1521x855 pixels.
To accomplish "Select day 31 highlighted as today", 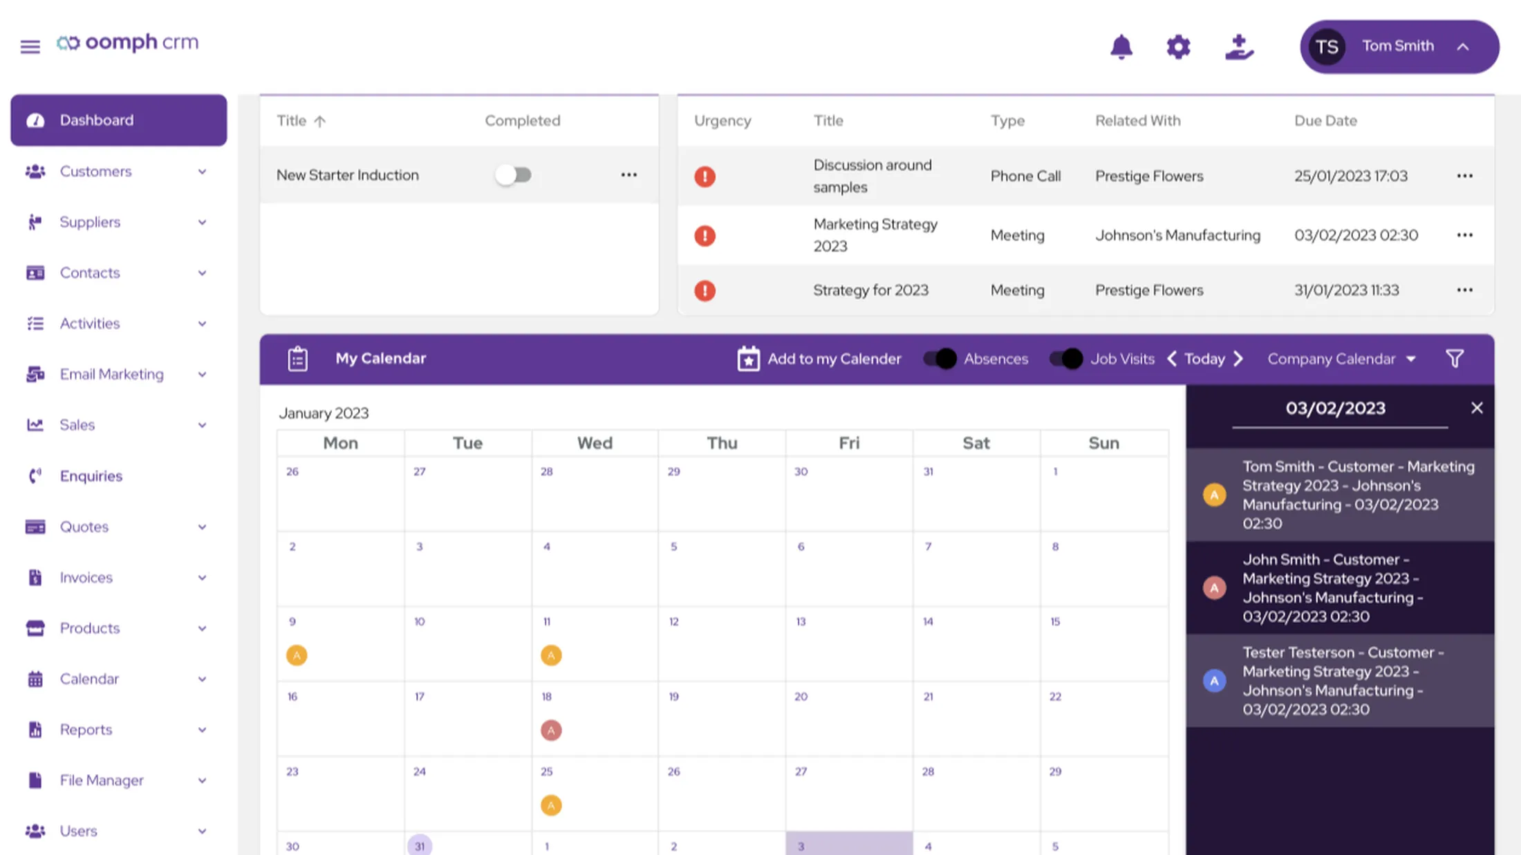I will tap(420, 845).
